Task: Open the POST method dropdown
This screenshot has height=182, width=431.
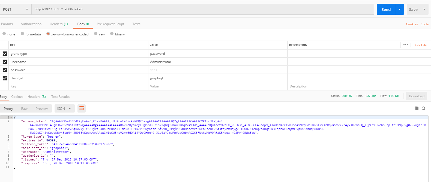Action: 16,9
